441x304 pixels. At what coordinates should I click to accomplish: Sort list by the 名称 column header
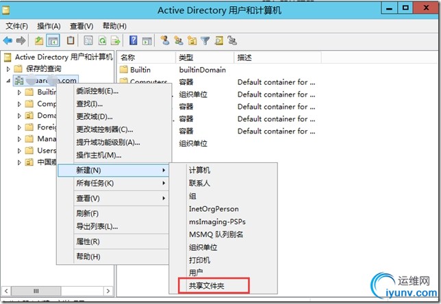pyautogui.click(x=147, y=58)
